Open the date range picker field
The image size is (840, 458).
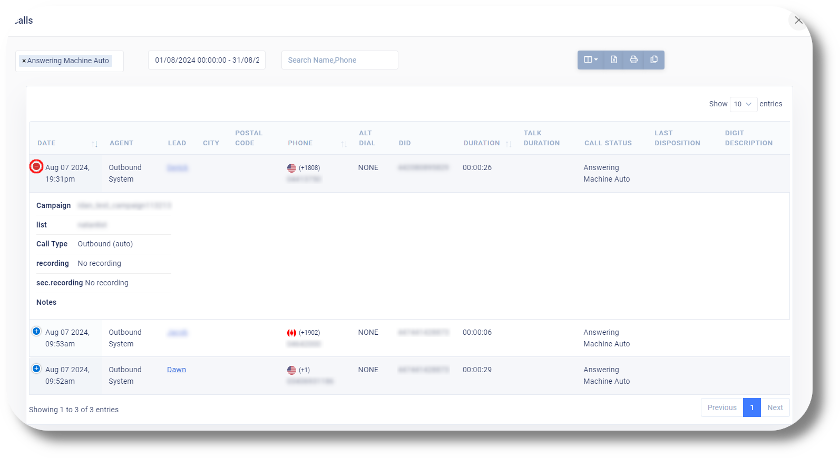click(207, 60)
